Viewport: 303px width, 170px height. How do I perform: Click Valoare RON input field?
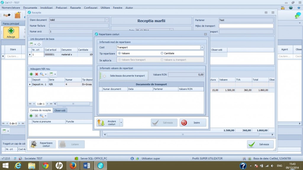click(186, 75)
